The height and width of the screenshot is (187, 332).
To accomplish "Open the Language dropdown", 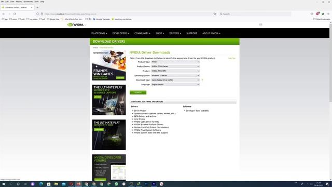I will pos(175,84).
